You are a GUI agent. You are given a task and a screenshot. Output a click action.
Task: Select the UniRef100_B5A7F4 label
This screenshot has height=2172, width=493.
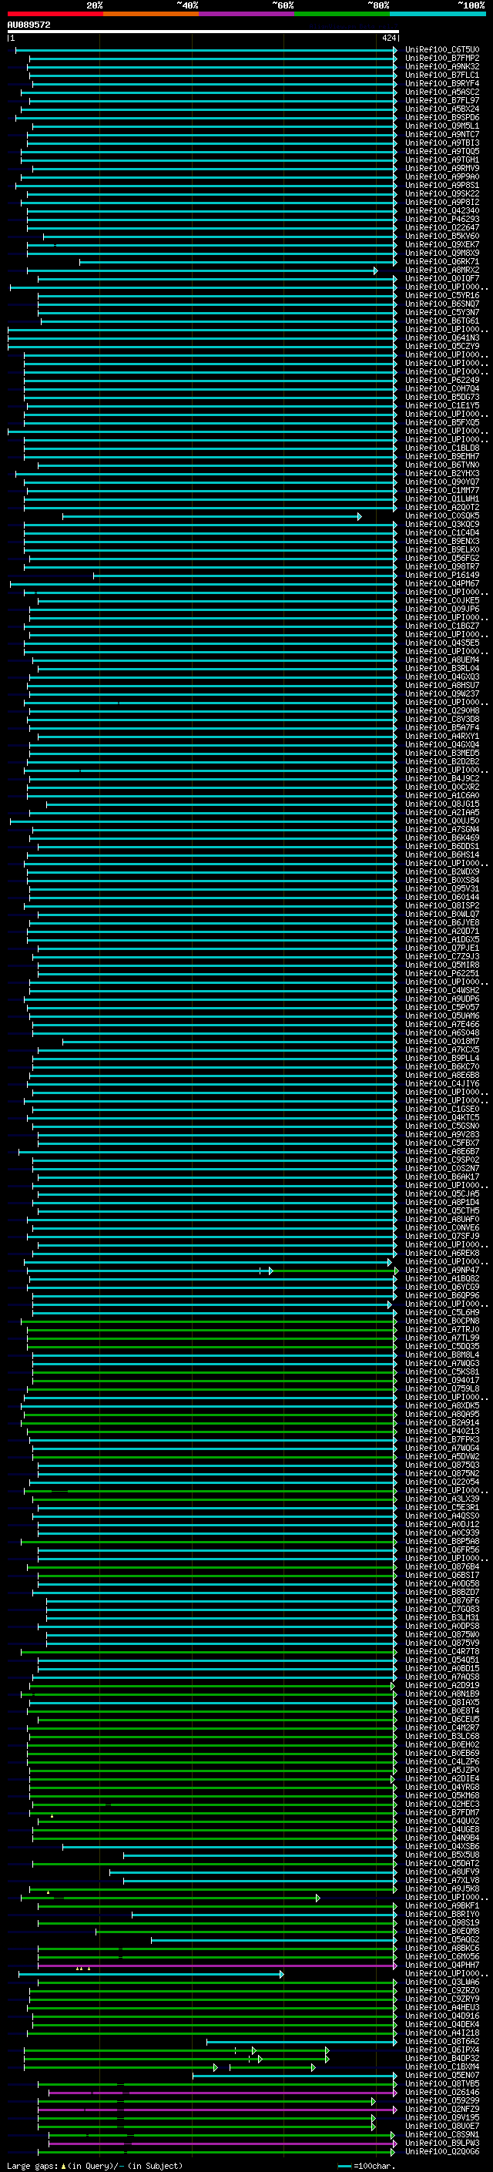coord(441,729)
